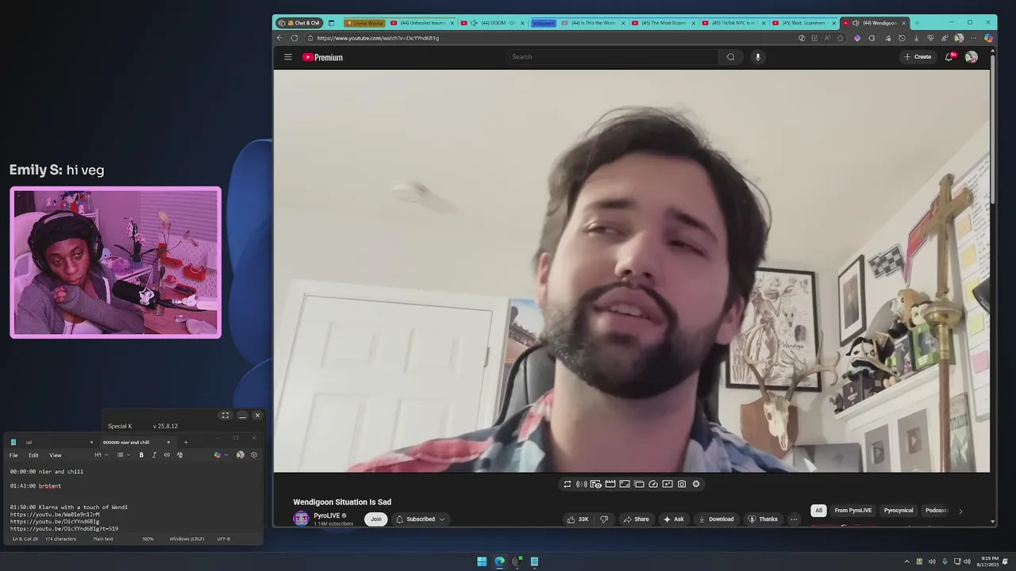Open YouTube notifications bell
The width and height of the screenshot is (1016, 571).
tap(949, 57)
